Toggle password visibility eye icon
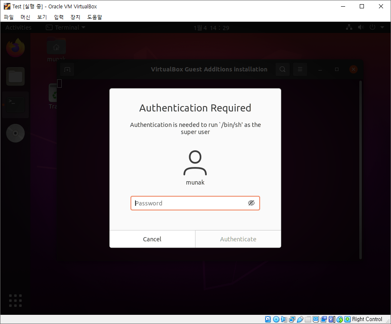Image resolution: width=391 pixels, height=324 pixels. tap(251, 203)
